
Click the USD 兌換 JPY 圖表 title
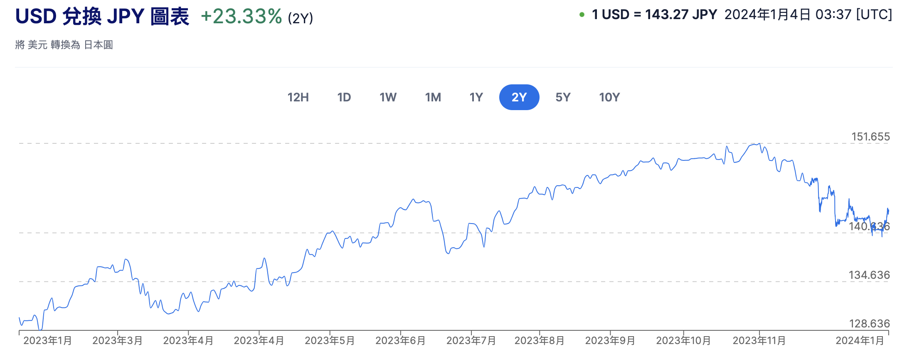pyautogui.click(x=102, y=17)
